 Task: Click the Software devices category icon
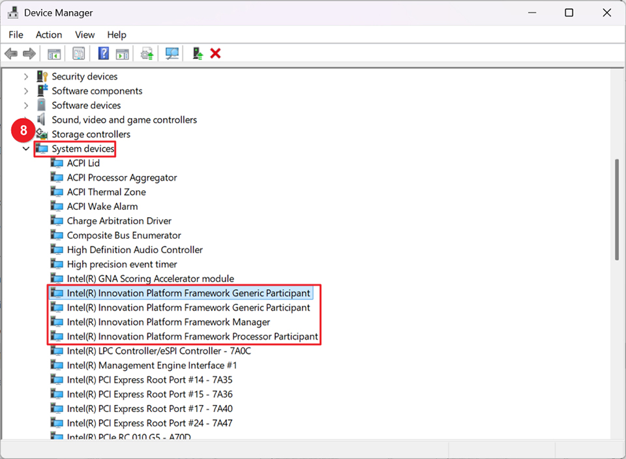[x=42, y=105]
